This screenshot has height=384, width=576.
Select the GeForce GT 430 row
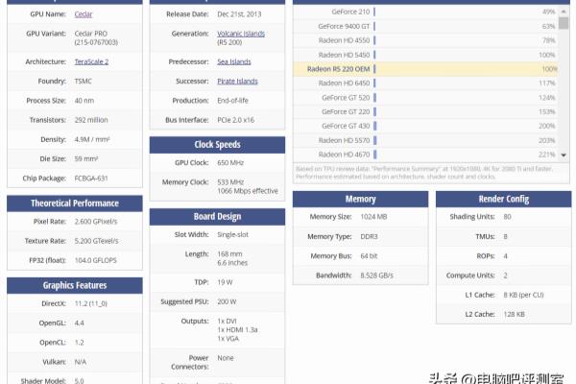[x=425, y=126]
